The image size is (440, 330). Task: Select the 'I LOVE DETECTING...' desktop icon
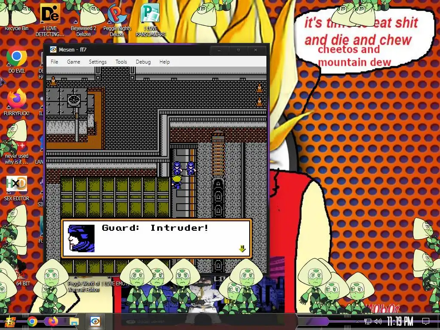(50, 20)
